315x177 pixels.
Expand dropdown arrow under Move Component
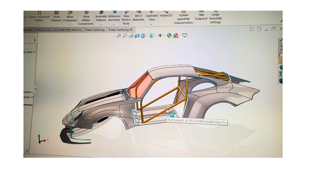(x=70, y=25)
